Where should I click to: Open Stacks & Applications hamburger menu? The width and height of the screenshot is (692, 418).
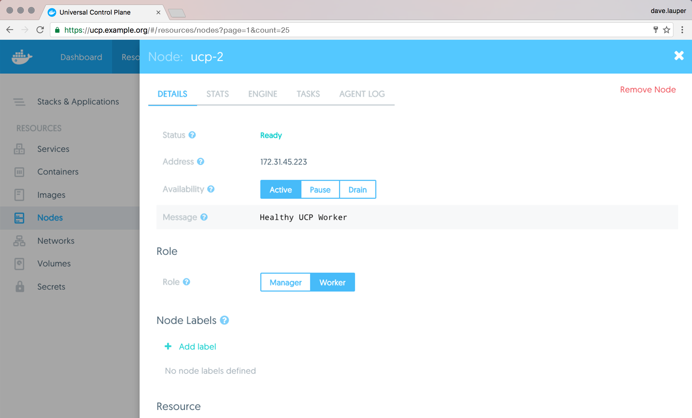[19, 102]
